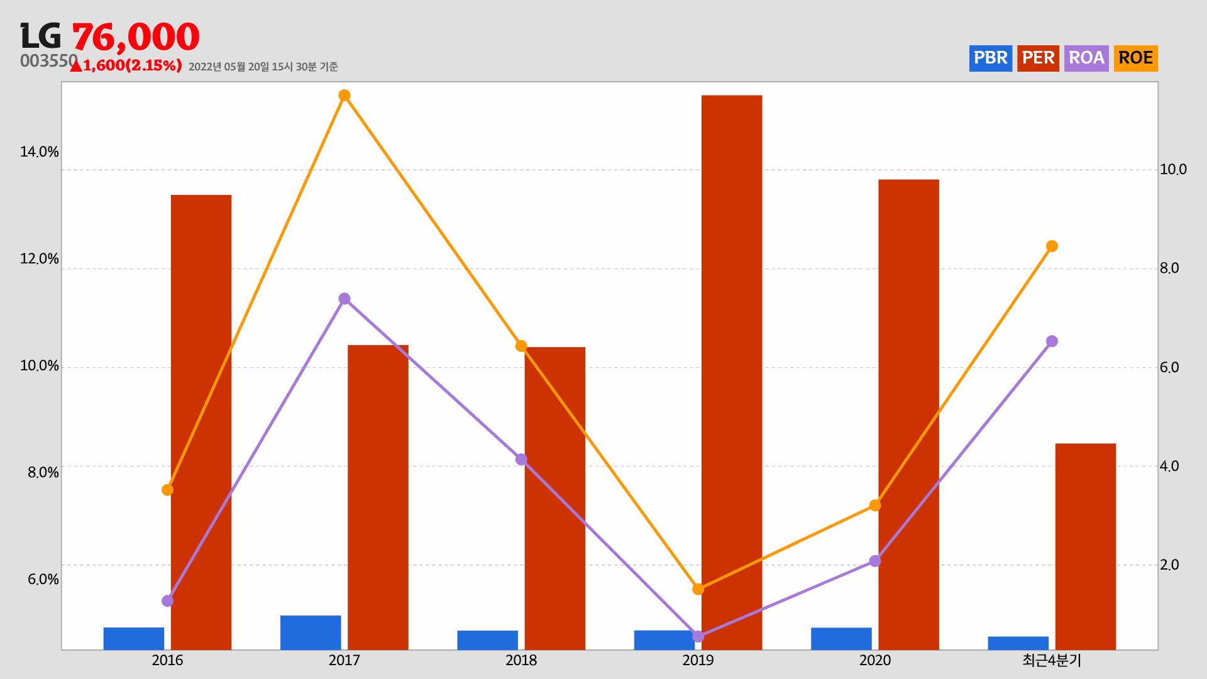The height and width of the screenshot is (679, 1207).
Task: Click the LG stock name title
Action: [x=41, y=36]
